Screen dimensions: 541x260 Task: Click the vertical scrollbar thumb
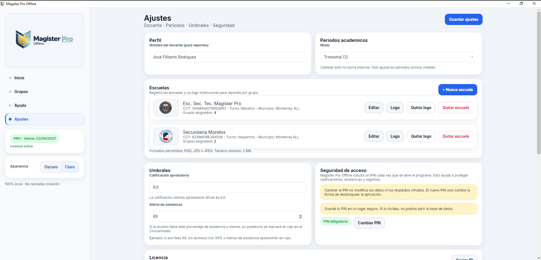pyautogui.click(x=539, y=83)
